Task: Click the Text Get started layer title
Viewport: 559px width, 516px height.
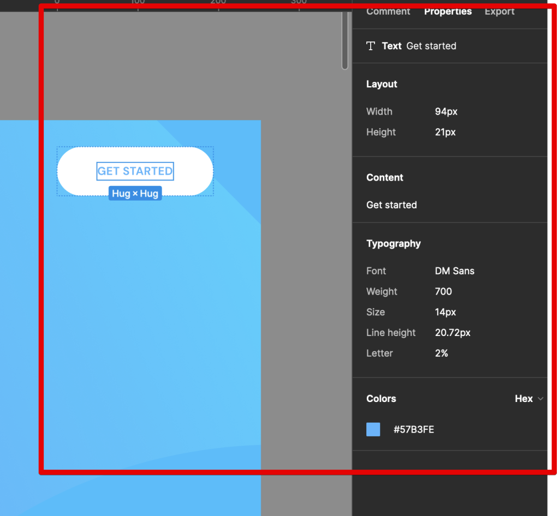Action: pos(419,46)
